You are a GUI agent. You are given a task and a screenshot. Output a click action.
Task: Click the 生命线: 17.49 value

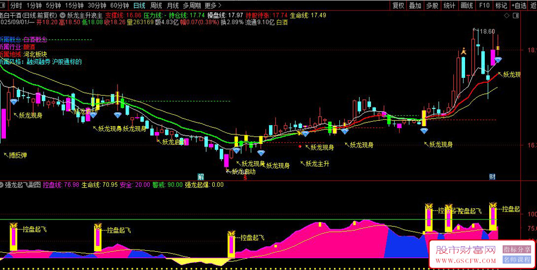[x=308, y=16]
